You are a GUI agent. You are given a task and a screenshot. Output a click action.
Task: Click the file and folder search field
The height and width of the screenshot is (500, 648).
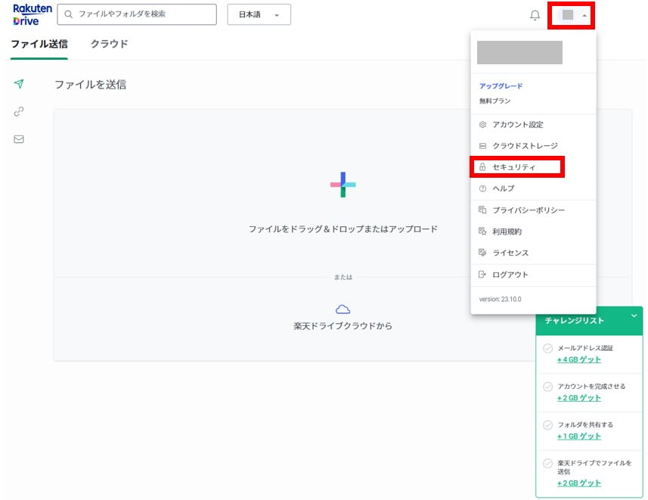click(x=144, y=14)
